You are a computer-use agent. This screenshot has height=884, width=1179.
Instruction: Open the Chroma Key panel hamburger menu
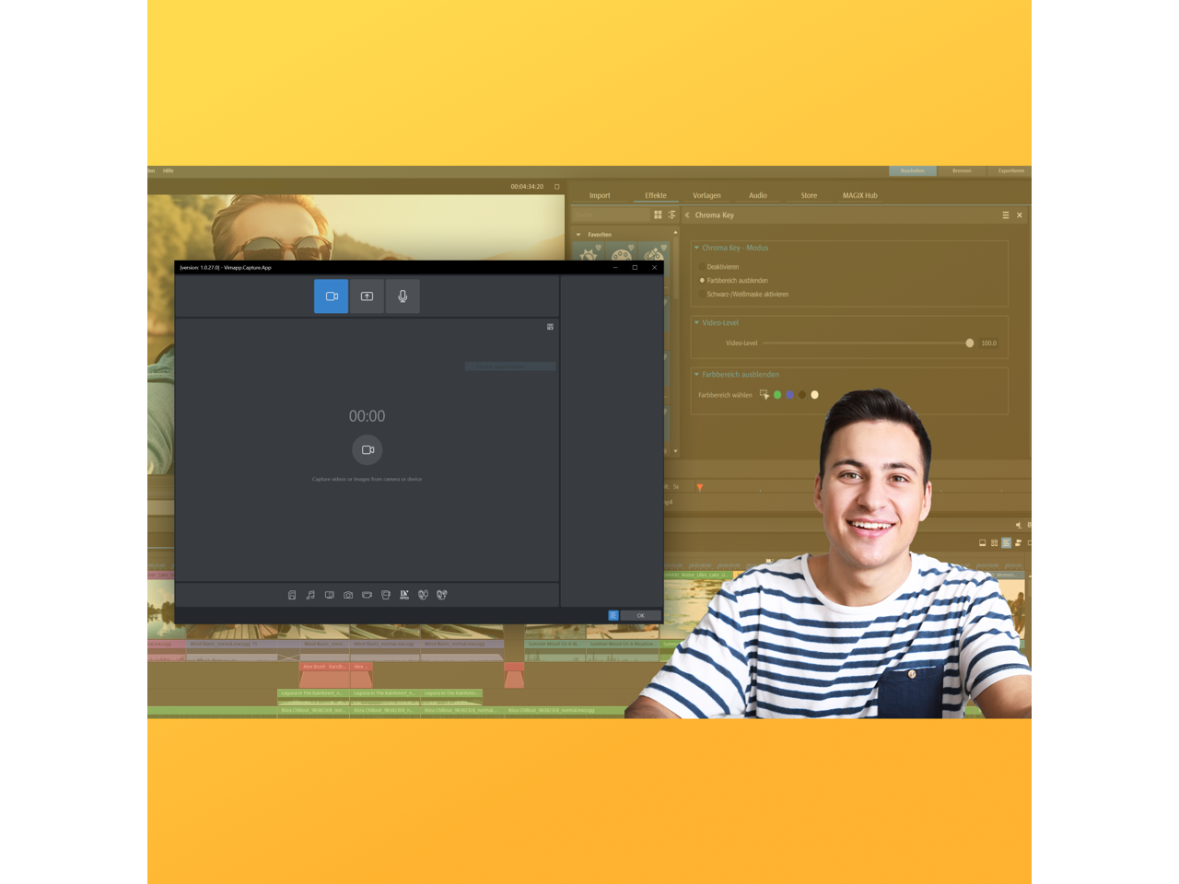point(1006,215)
